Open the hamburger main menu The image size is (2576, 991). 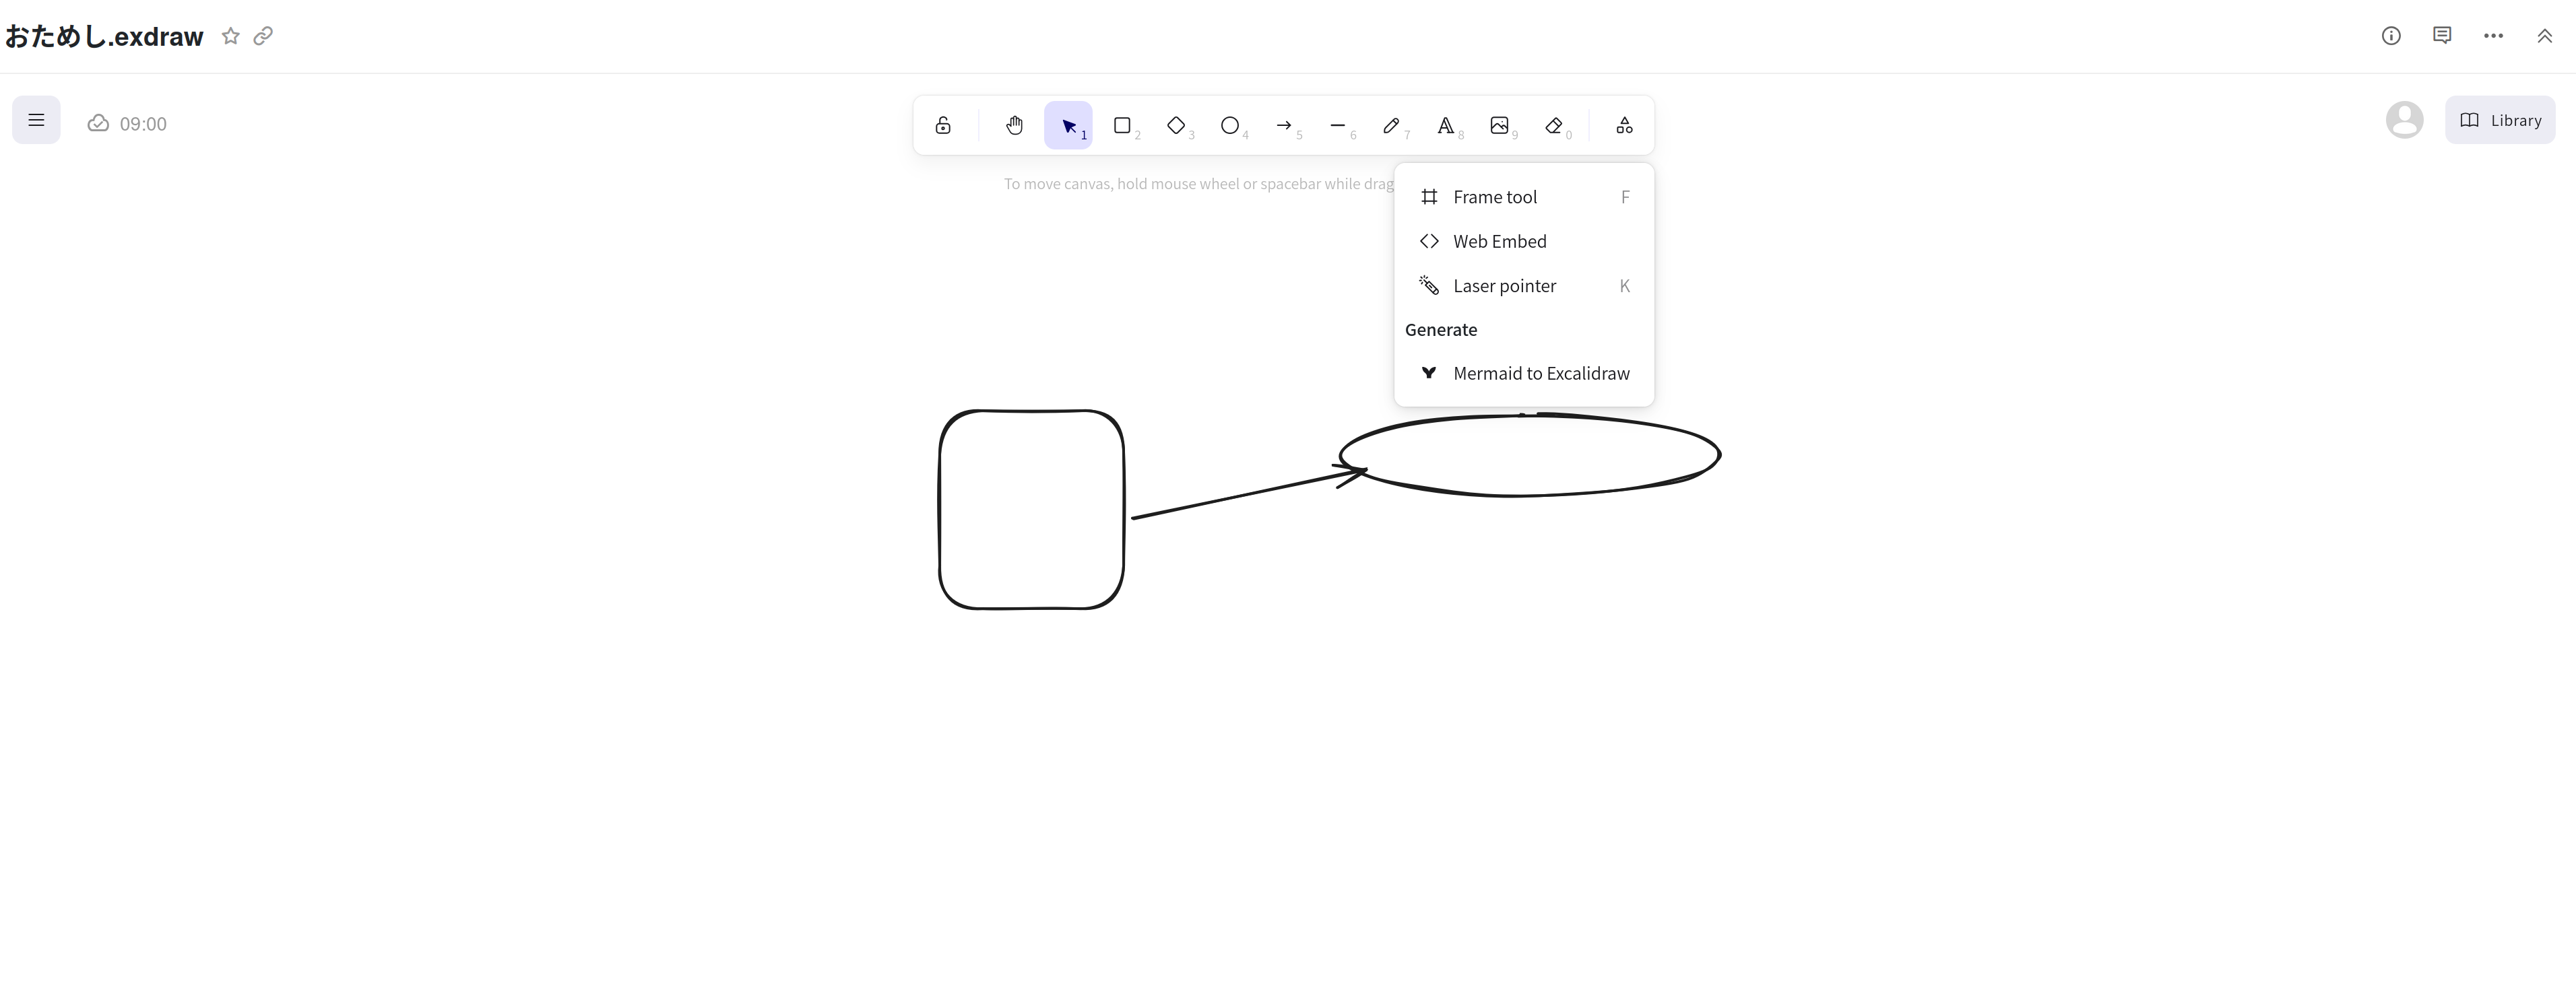point(36,120)
